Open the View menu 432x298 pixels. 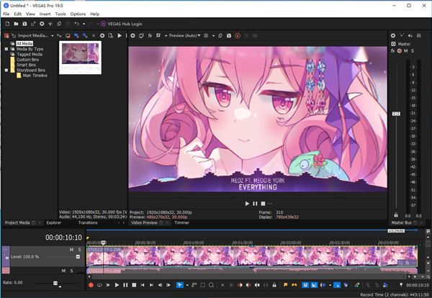coord(30,14)
